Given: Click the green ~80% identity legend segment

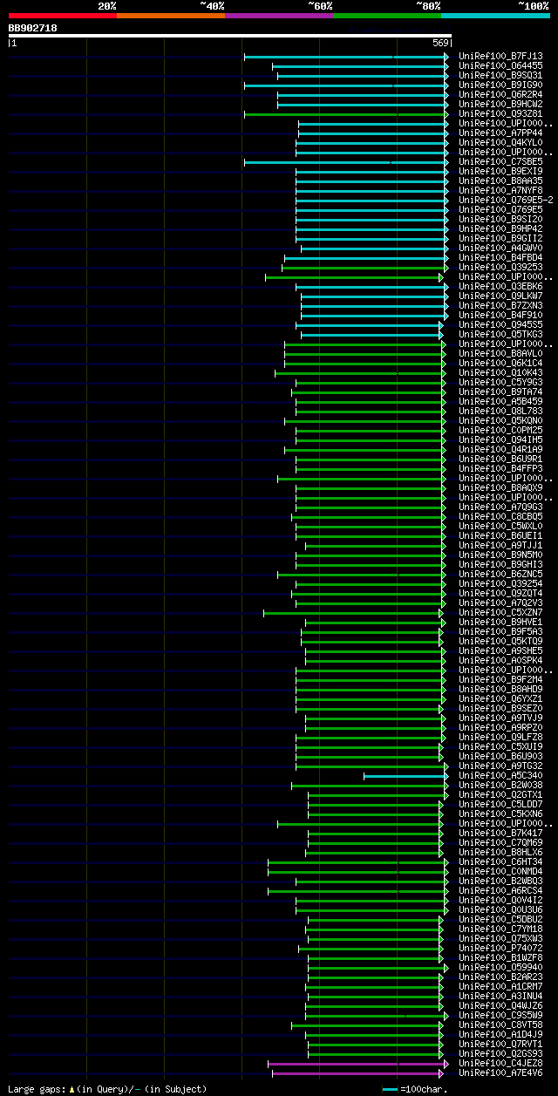Looking at the screenshot, I should [x=387, y=16].
